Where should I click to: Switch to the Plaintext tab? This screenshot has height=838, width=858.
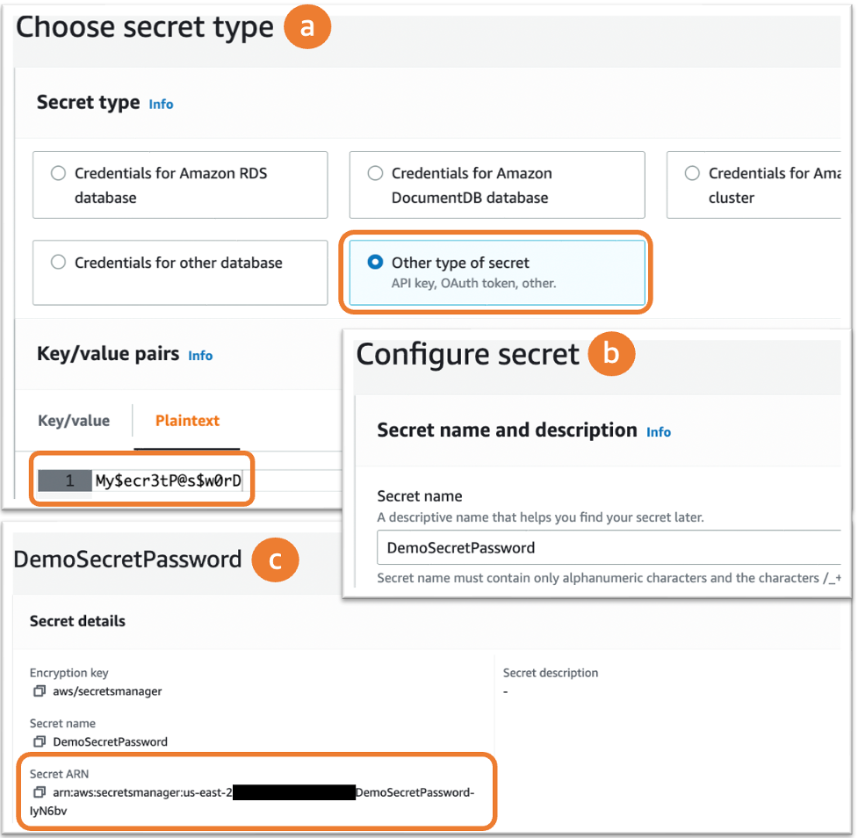(186, 420)
